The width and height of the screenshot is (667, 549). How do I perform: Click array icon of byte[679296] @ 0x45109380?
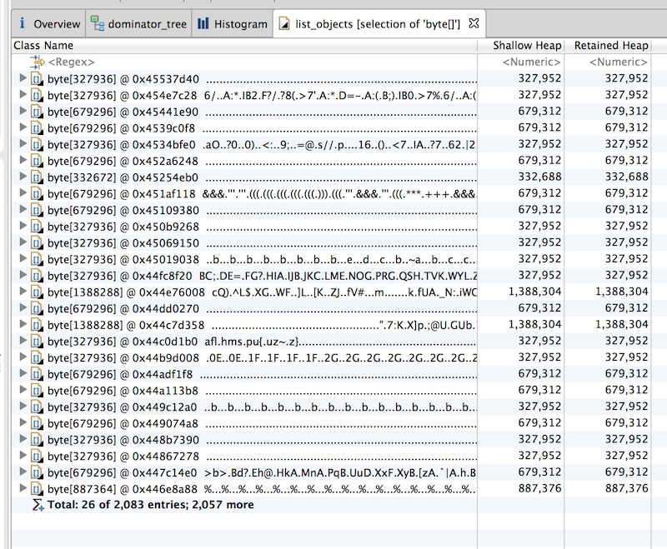[x=37, y=210]
